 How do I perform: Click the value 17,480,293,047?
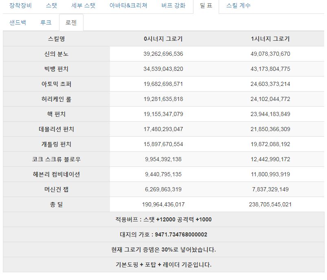pyautogui.click(x=163, y=129)
